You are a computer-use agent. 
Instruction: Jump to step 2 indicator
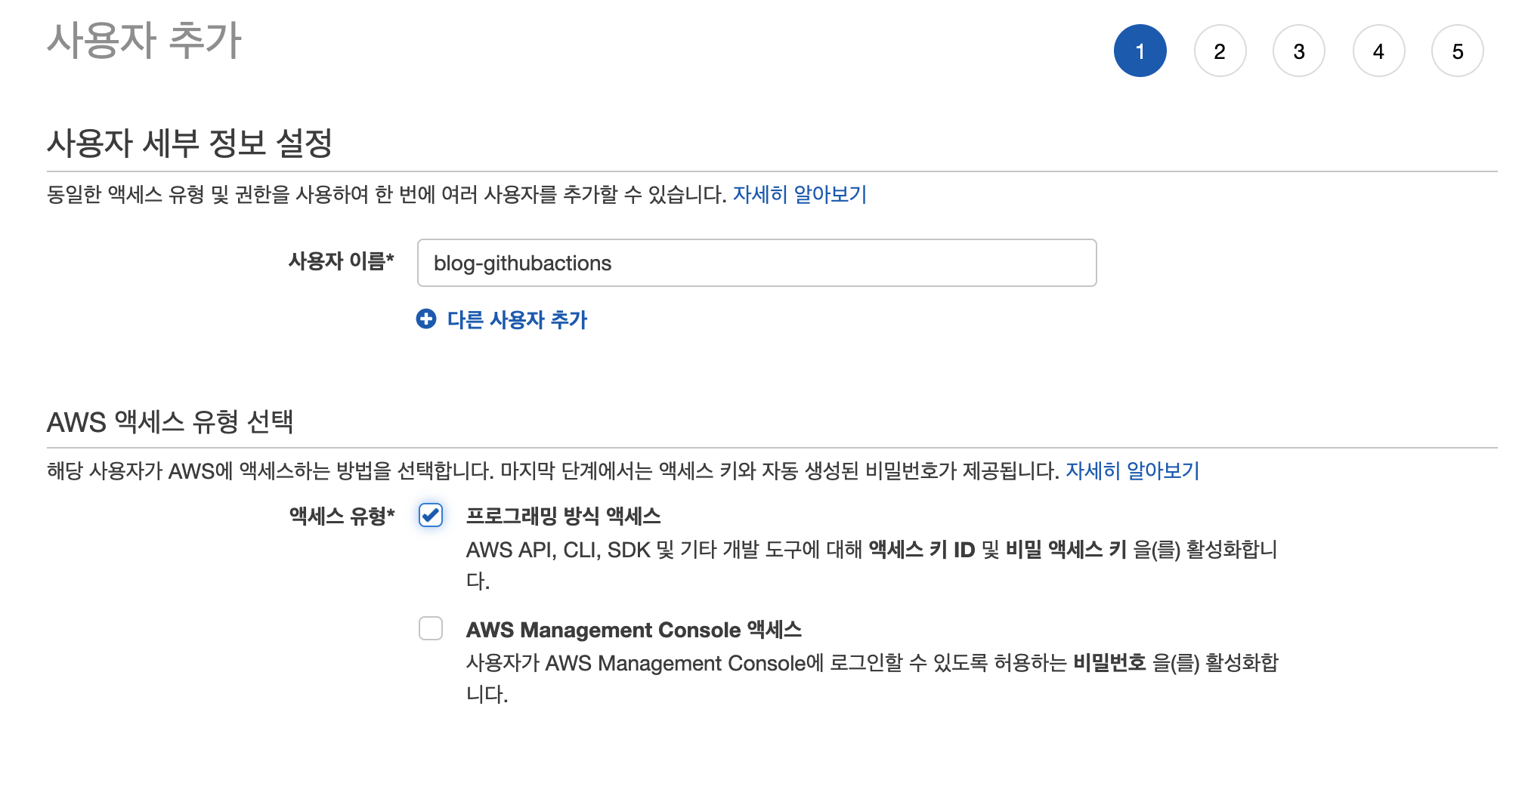point(1220,51)
